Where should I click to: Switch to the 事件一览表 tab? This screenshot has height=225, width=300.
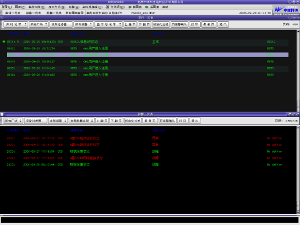(12, 13)
